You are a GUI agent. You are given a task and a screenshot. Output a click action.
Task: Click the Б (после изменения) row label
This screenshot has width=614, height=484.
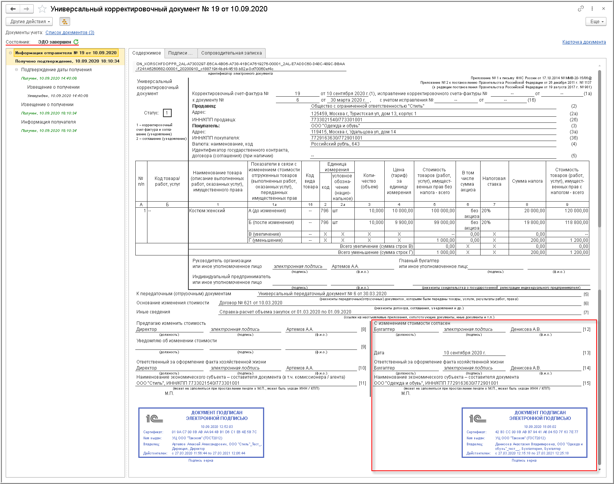pos(271,222)
